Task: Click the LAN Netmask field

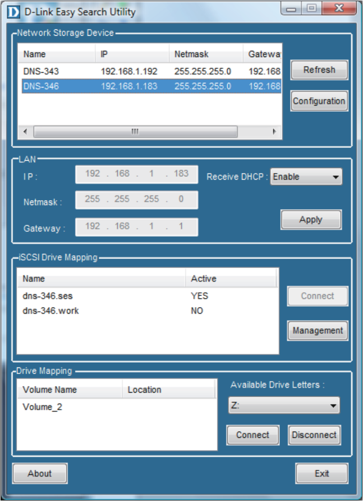Action: pyautogui.click(x=137, y=200)
